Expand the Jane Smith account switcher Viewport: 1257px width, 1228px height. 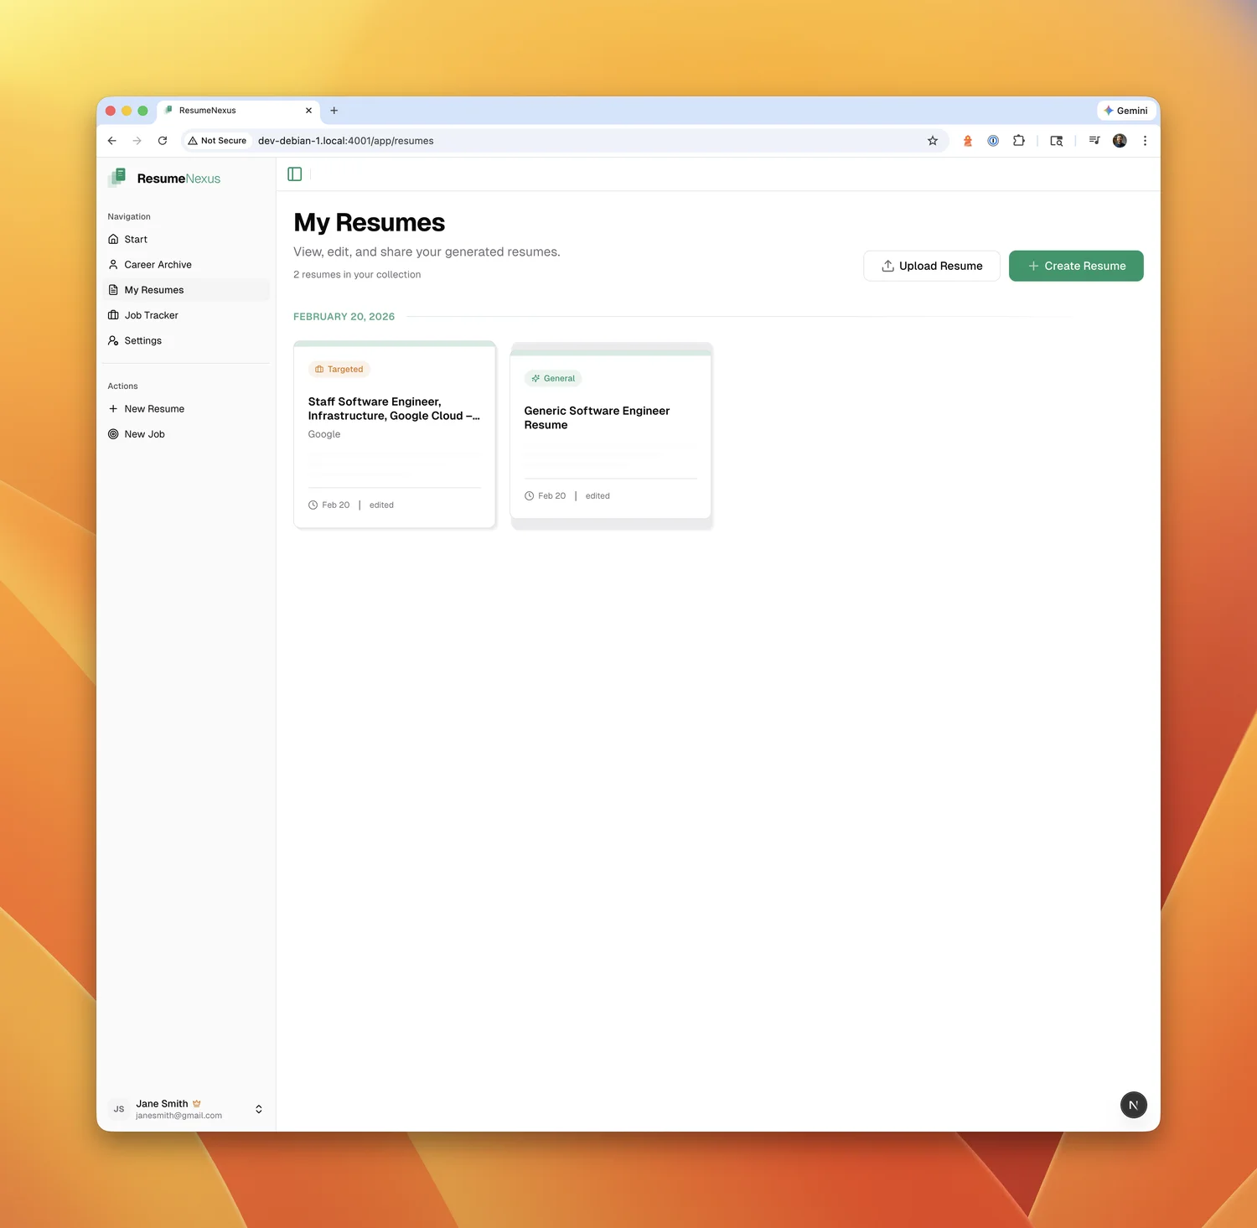click(x=258, y=1109)
